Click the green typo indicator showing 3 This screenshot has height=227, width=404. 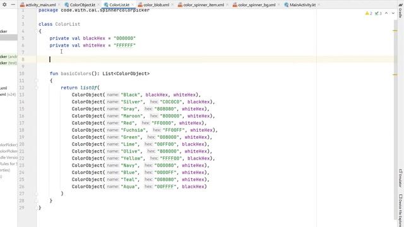tap(378, 13)
